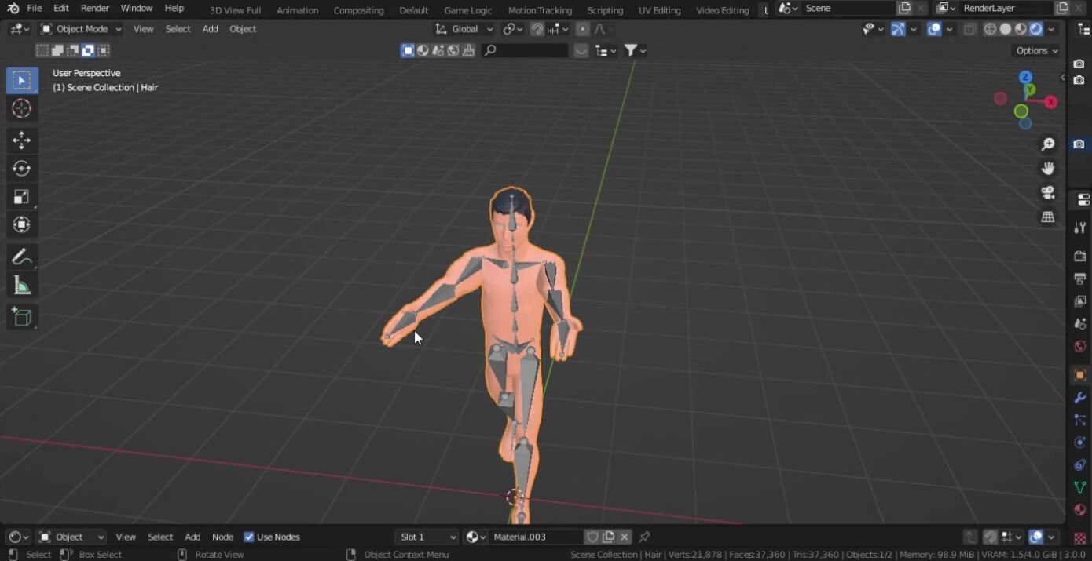Viewport: 1092px width, 561px height.
Task: Activate the Cursor tool
Action: tap(21, 108)
